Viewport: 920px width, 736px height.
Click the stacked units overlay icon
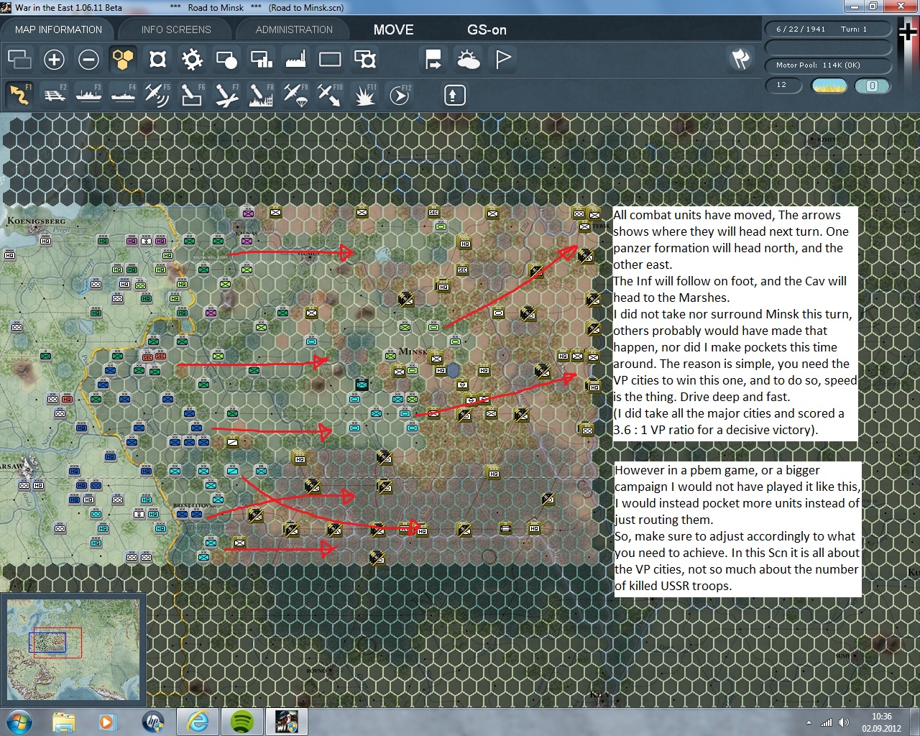pyautogui.click(x=19, y=60)
